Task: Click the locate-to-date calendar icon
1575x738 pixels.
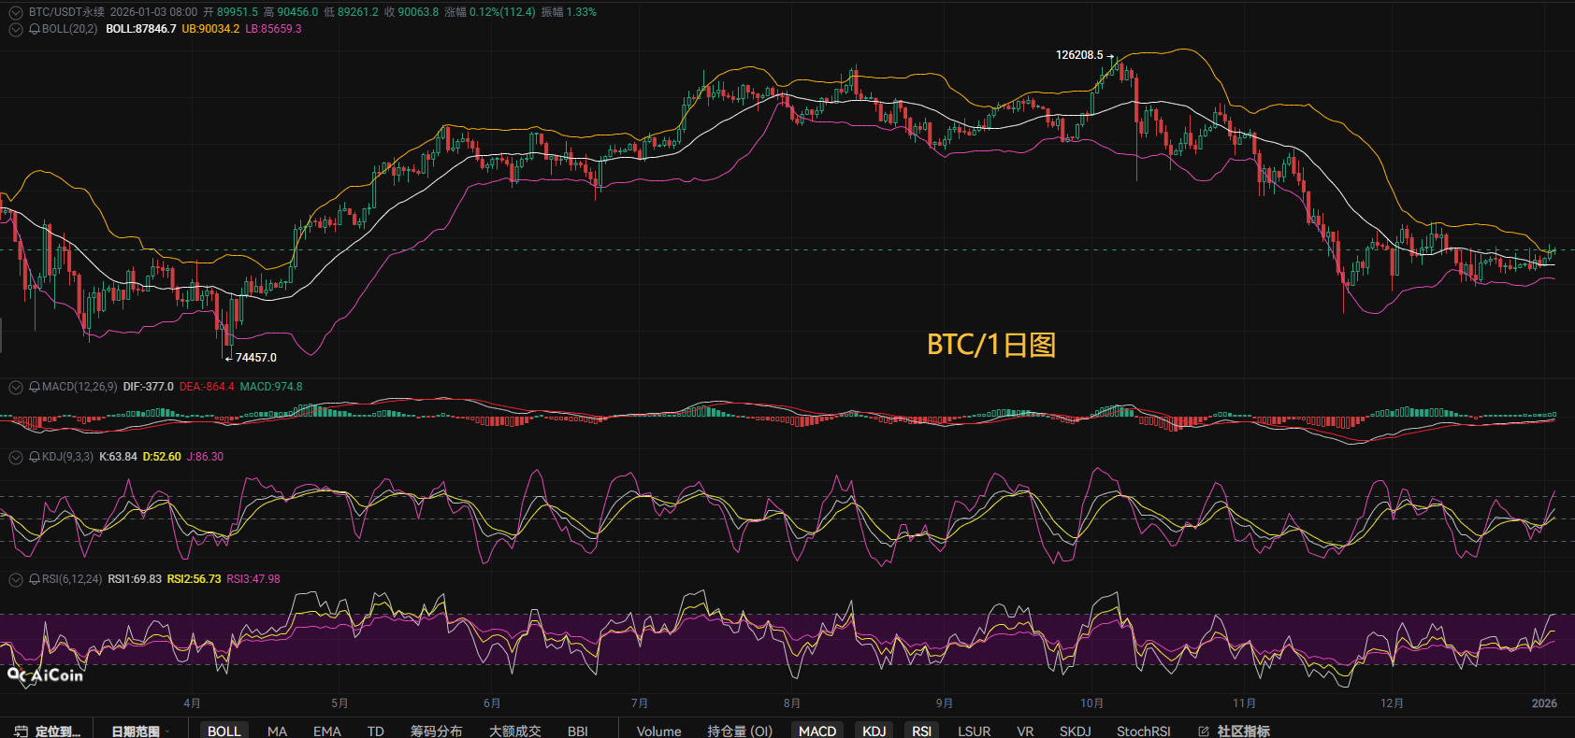Action: [x=21, y=731]
